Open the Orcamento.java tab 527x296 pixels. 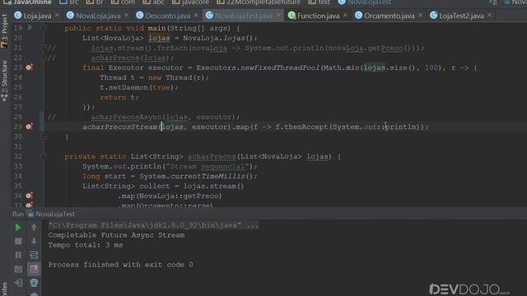389,16
